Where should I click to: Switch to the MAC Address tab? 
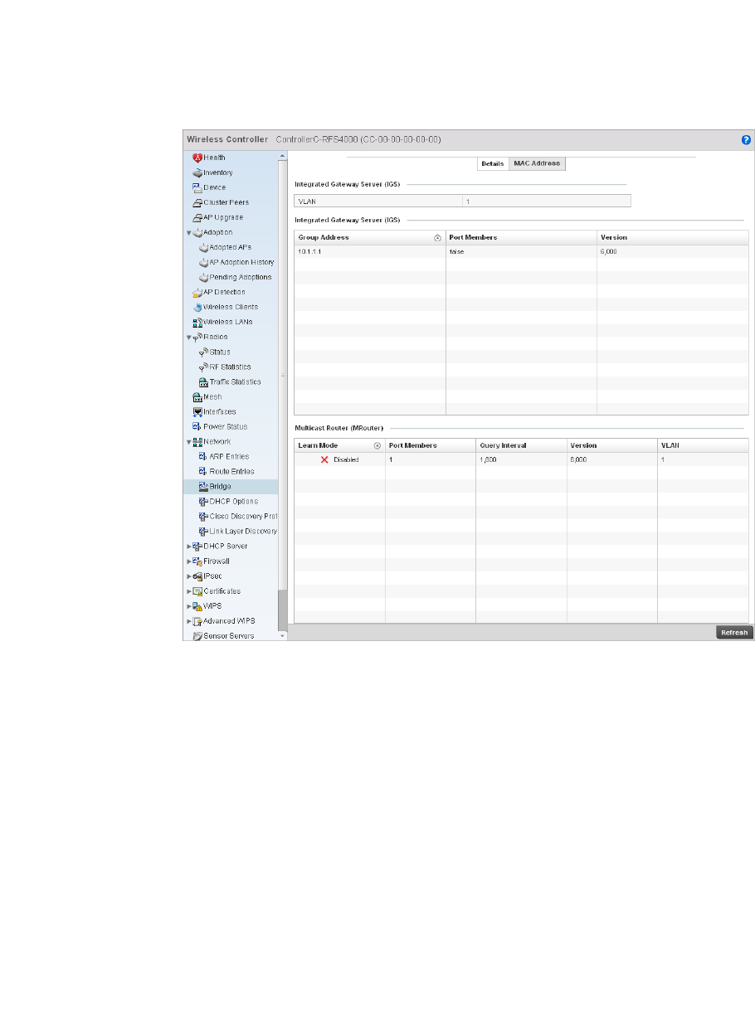point(537,163)
